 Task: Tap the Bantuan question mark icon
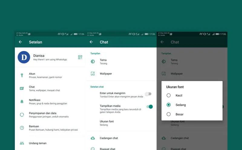point(22,128)
